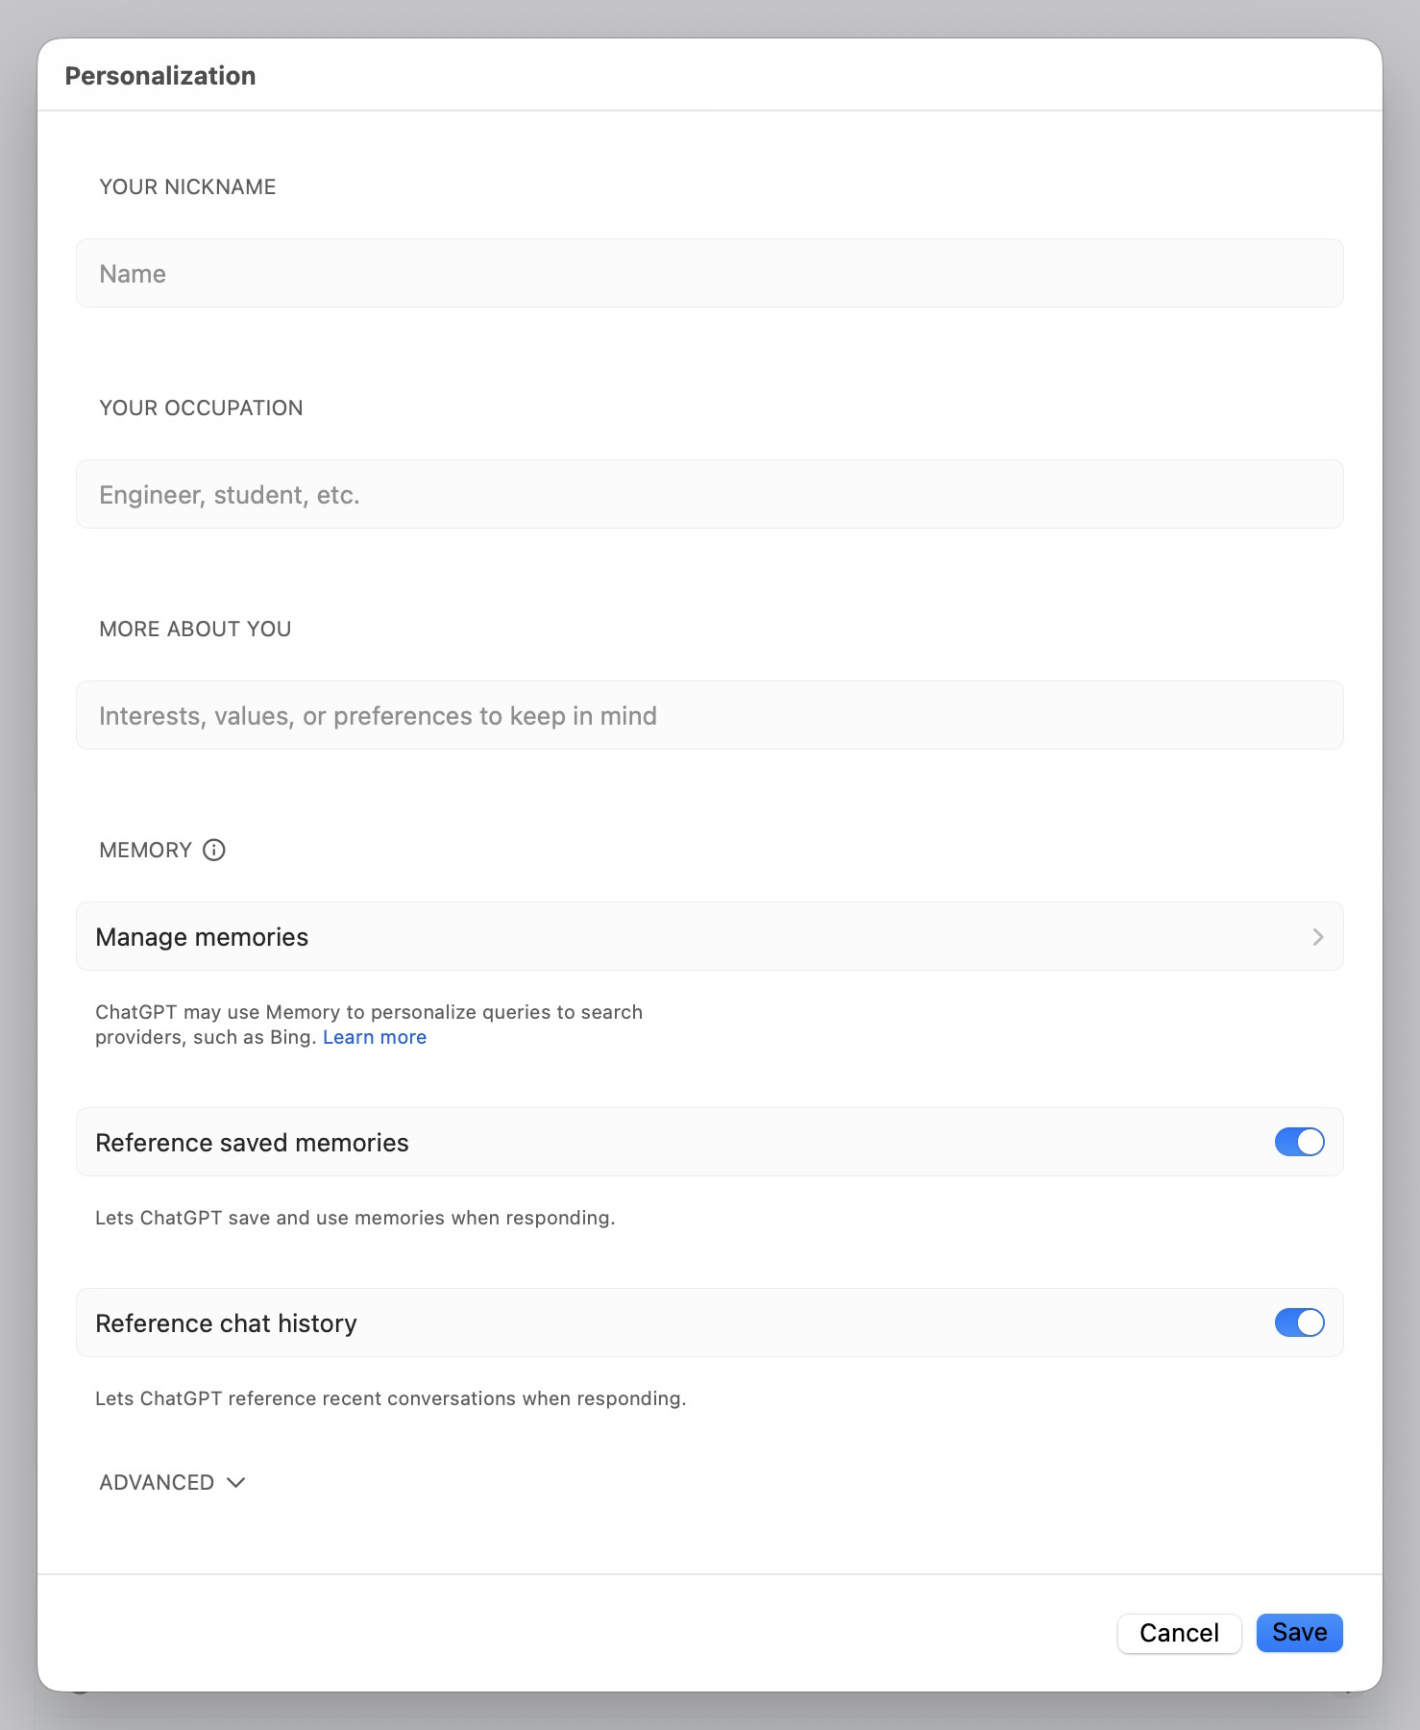1420x1730 pixels.
Task: Click the MORE ABOUT YOU heading
Action: 195,629
